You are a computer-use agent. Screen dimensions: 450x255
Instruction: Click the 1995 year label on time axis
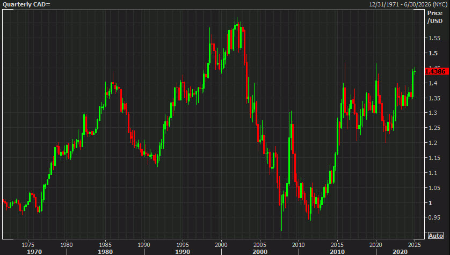tap(183, 245)
